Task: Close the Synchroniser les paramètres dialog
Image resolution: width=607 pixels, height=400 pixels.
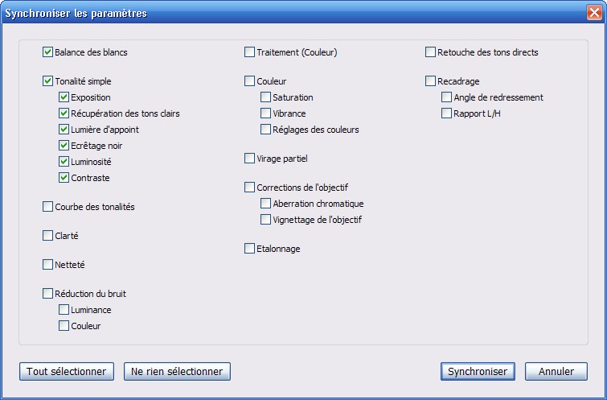Action: [x=595, y=14]
